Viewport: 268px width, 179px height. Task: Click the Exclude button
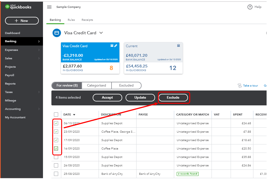coord(173,98)
